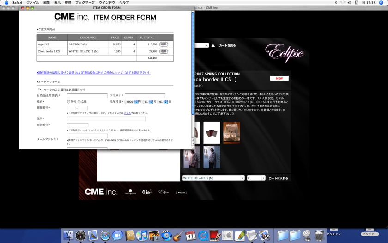The image size is (388, 243).
Task: Open System Preferences from the dock
Action: [x=227, y=235]
